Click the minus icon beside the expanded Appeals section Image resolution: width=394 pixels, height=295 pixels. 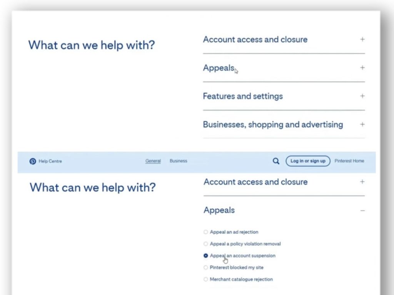click(362, 211)
